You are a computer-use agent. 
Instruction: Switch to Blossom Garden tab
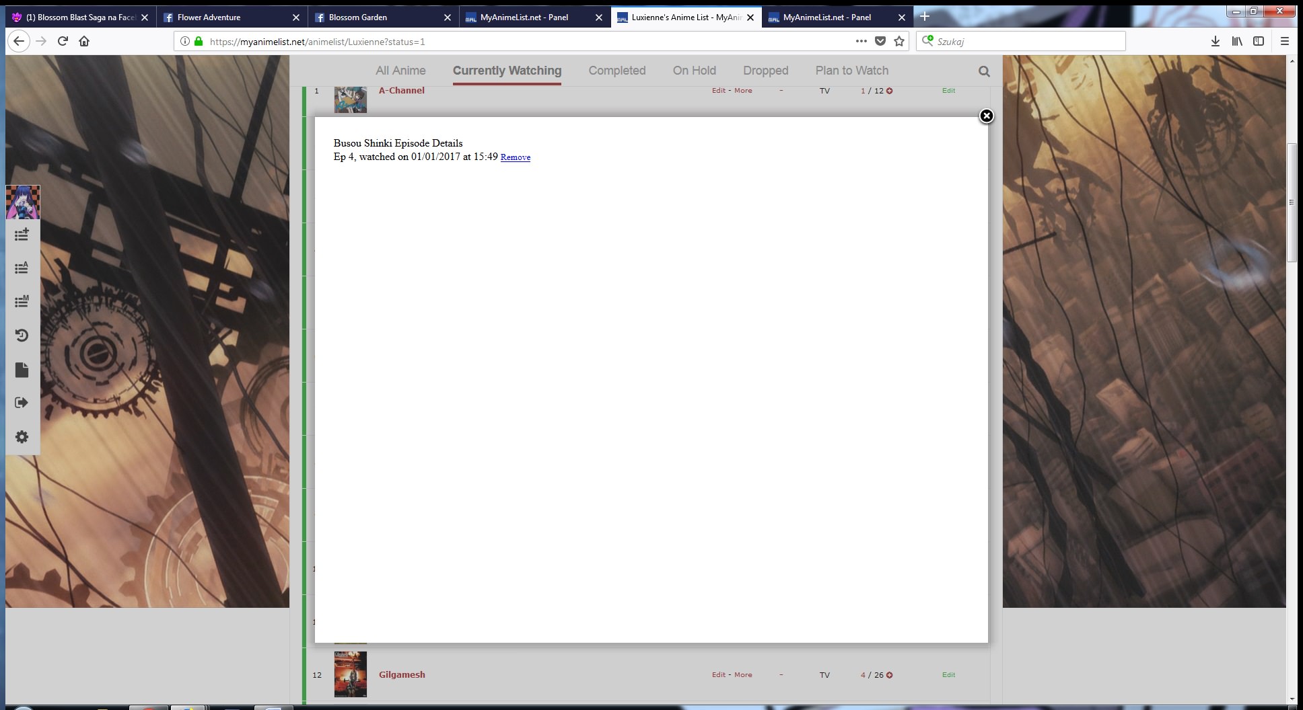(x=383, y=17)
